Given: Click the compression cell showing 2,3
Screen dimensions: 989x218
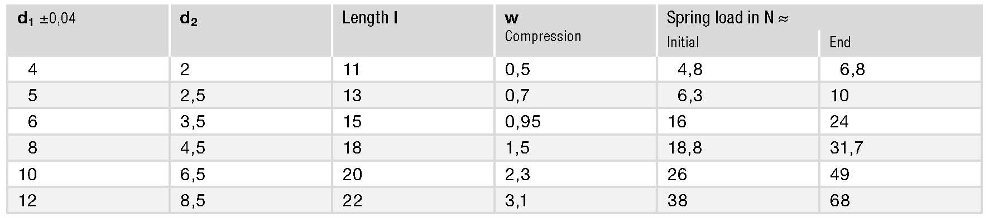Looking at the screenshot, I should pos(517,174).
